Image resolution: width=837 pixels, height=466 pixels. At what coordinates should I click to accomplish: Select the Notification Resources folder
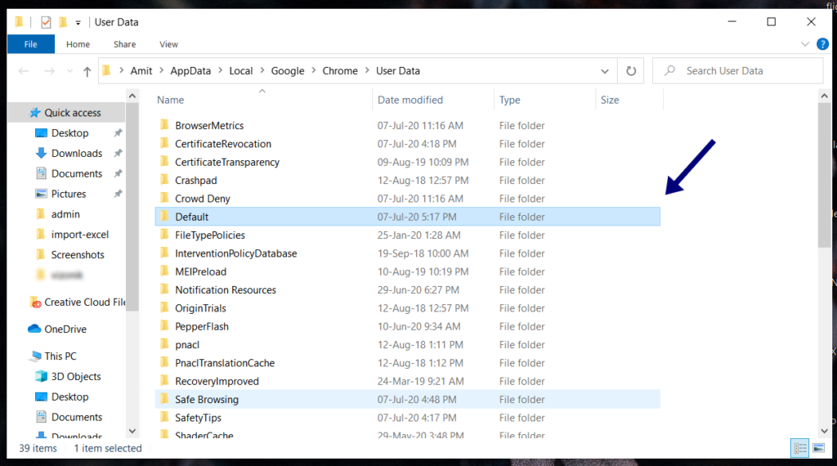(407, 289)
